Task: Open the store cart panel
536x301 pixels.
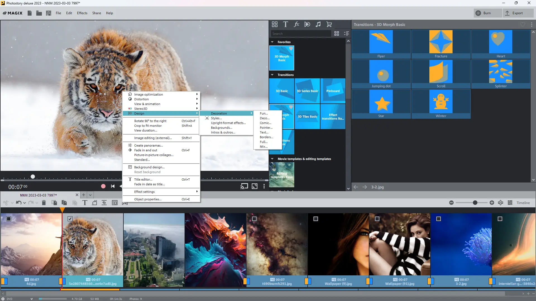Action: pyautogui.click(x=329, y=24)
